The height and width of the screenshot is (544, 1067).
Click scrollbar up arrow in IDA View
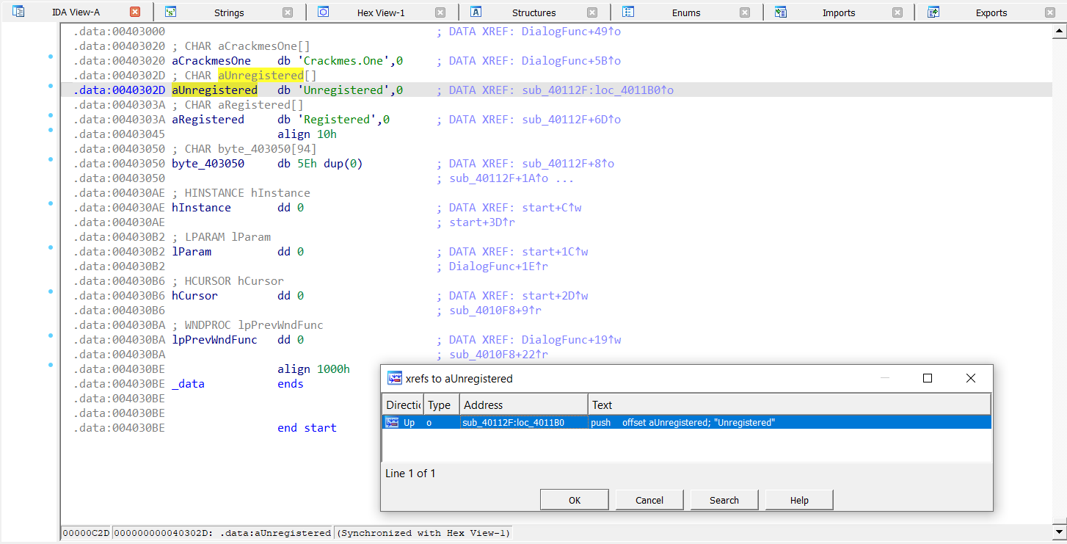(x=1059, y=32)
